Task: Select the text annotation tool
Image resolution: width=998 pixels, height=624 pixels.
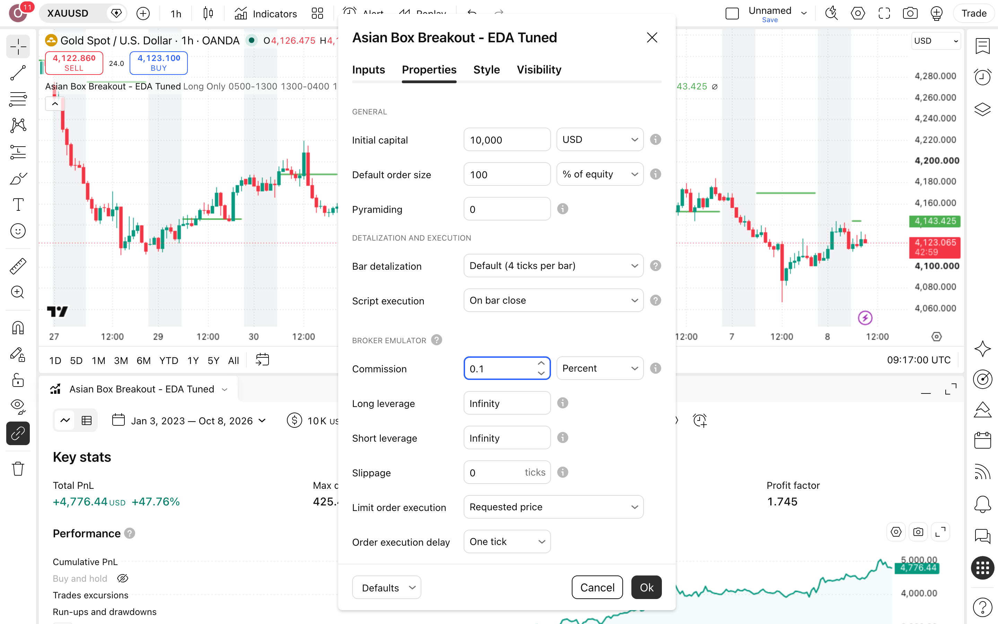Action: pos(18,205)
